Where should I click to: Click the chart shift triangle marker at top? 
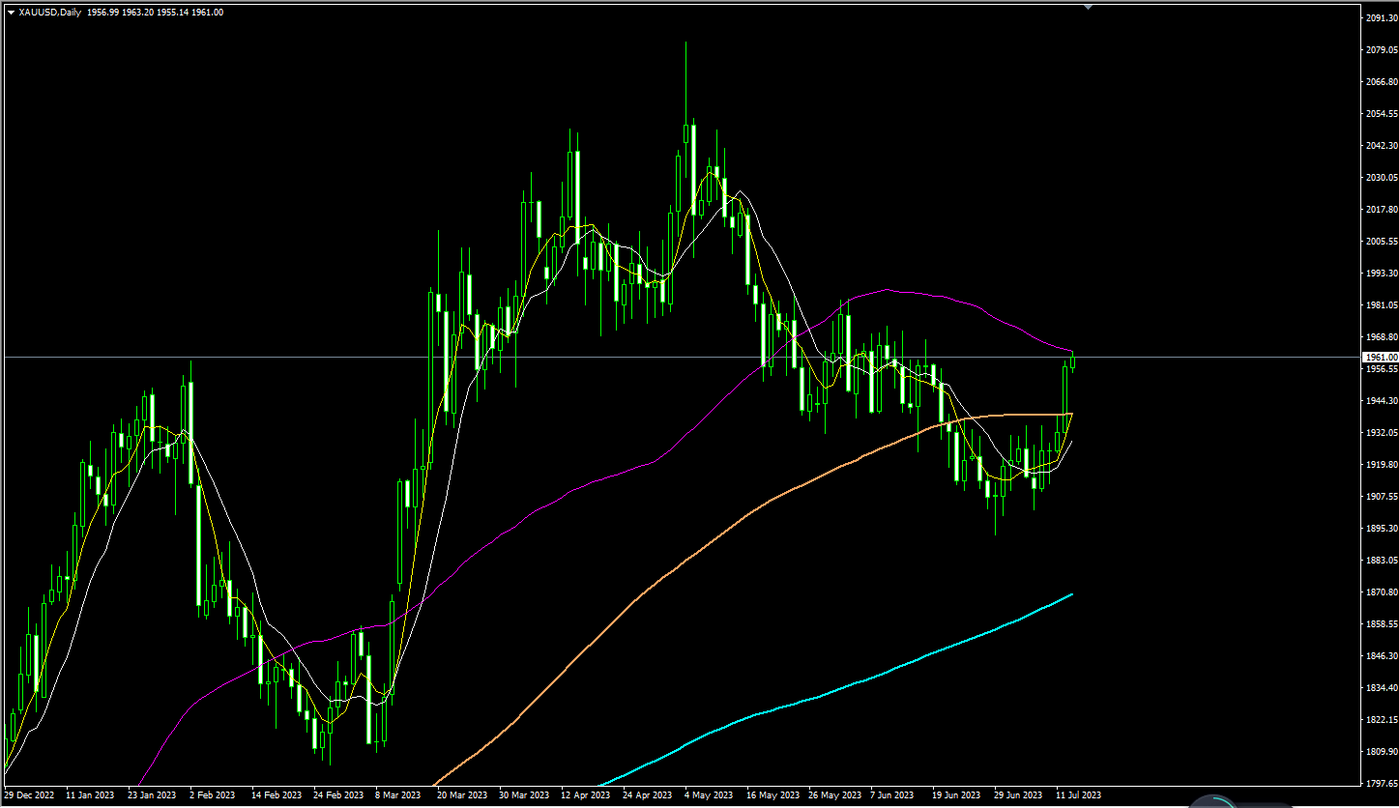(x=1088, y=7)
